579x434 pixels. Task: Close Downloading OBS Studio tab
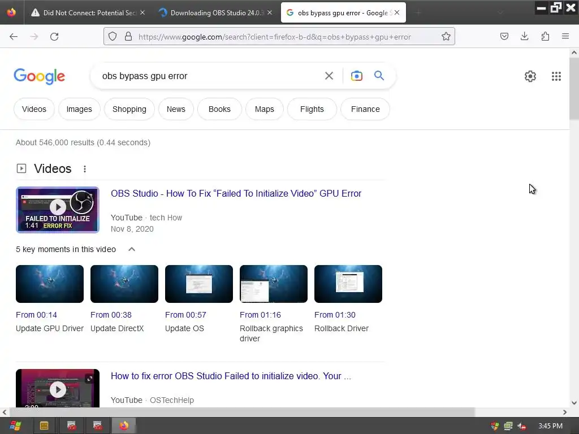pos(270,12)
